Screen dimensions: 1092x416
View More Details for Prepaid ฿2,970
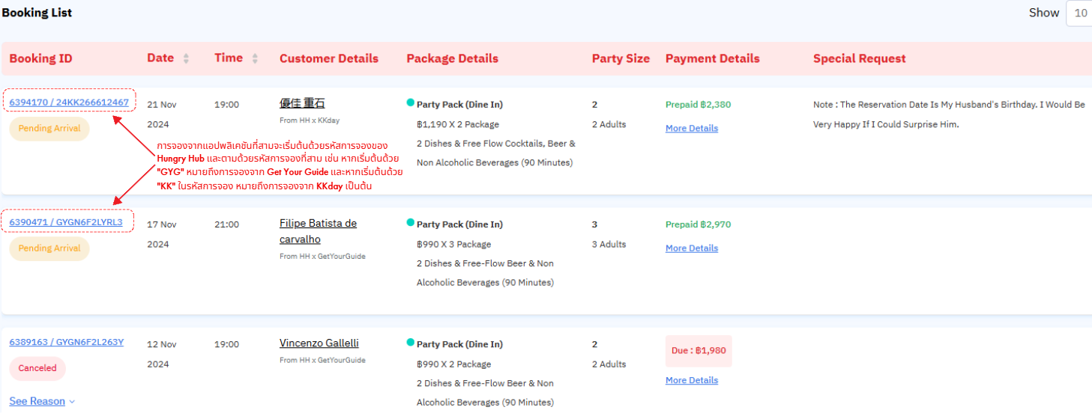tap(692, 248)
